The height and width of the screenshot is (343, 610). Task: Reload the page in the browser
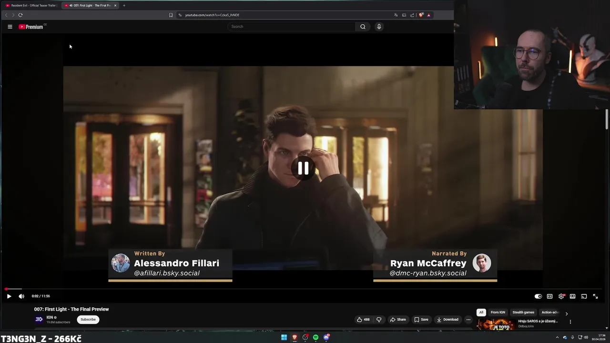[x=20, y=15]
